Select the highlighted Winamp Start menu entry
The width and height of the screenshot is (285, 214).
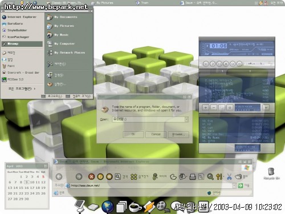(22, 44)
